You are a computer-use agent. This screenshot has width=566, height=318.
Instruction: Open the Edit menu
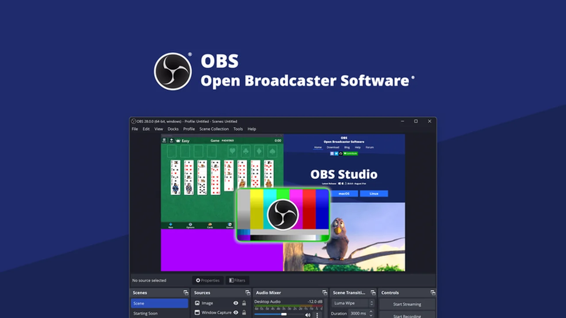(x=146, y=129)
